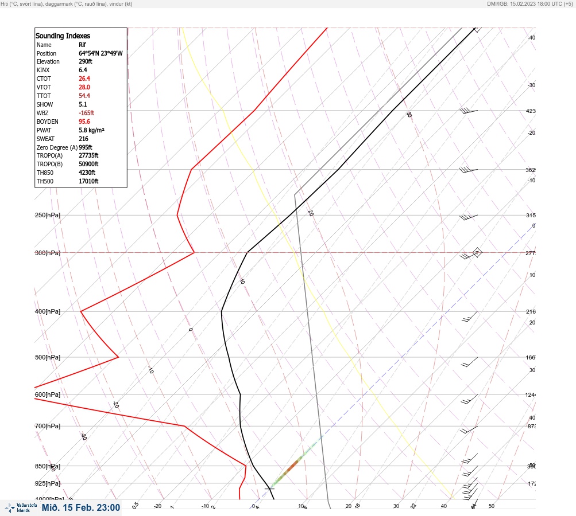The height and width of the screenshot is (516, 576).
Task: Click the tropopause diamond marker at 300 hPa
Action: [477, 252]
